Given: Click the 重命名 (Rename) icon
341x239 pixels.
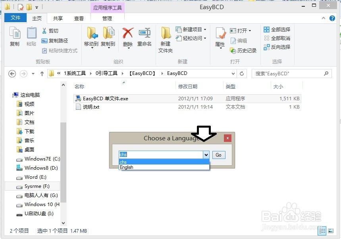Looking at the screenshot, I should tap(144, 38).
